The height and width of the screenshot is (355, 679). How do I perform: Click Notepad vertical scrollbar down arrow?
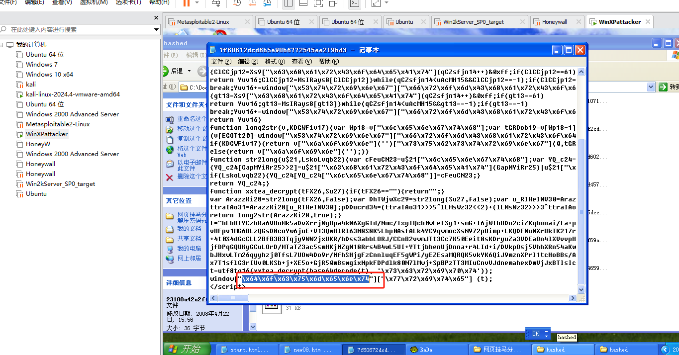coord(581,290)
